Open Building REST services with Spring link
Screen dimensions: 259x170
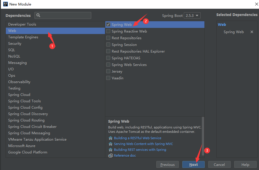[x=140, y=150]
